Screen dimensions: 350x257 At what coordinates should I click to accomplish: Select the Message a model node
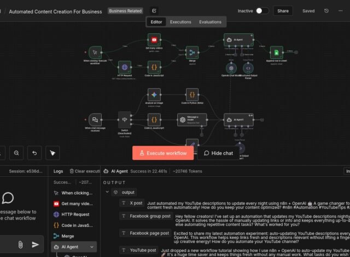tap(192, 120)
